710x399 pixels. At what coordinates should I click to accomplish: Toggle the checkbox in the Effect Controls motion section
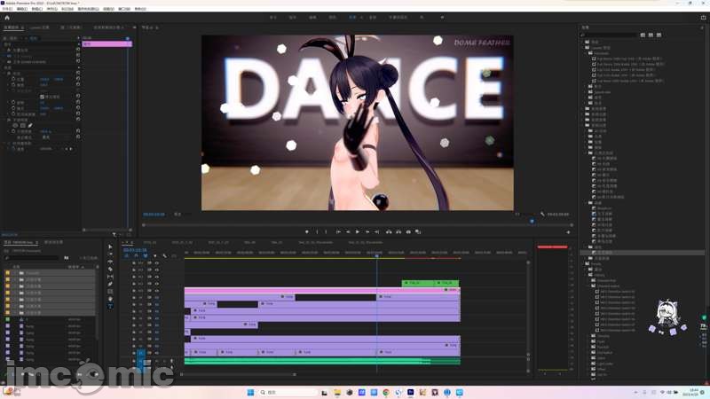tap(41, 96)
